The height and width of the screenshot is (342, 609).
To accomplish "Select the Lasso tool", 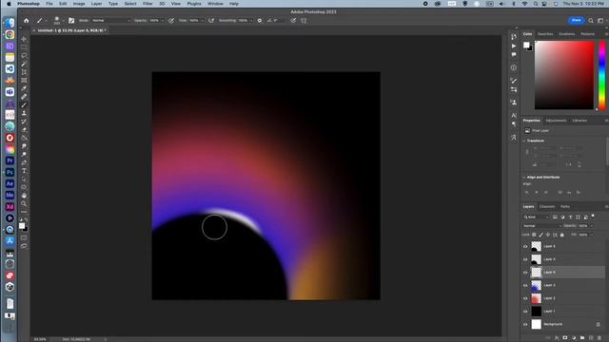I will pyautogui.click(x=24, y=55).
